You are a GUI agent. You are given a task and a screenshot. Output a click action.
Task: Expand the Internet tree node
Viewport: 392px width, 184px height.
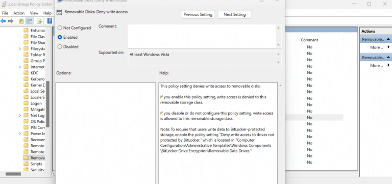click(20, 67)
